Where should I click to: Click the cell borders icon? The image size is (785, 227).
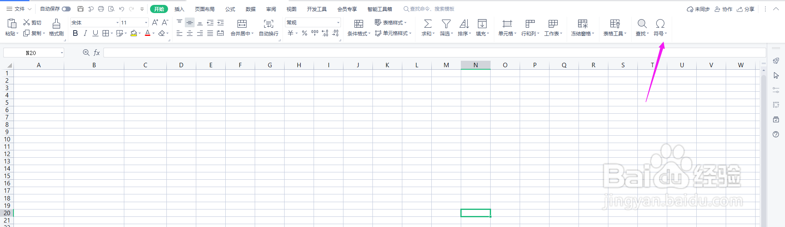(x=105, y=33)
